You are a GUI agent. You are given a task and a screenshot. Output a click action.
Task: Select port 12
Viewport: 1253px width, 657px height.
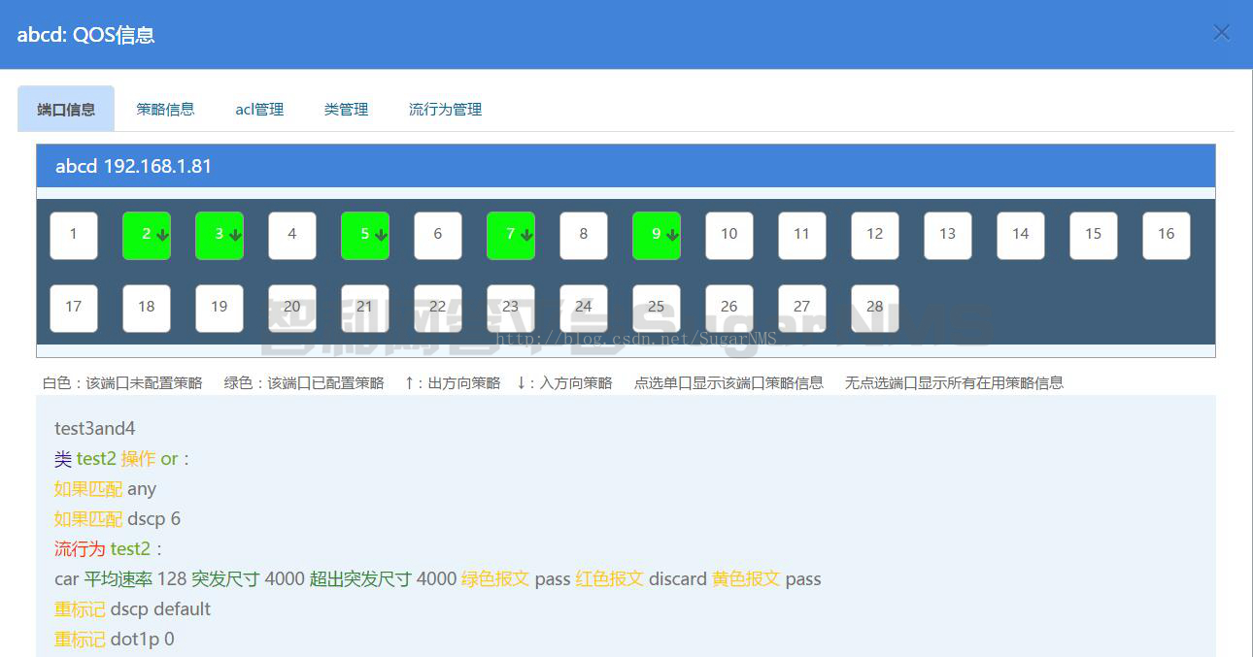(875, 236)
